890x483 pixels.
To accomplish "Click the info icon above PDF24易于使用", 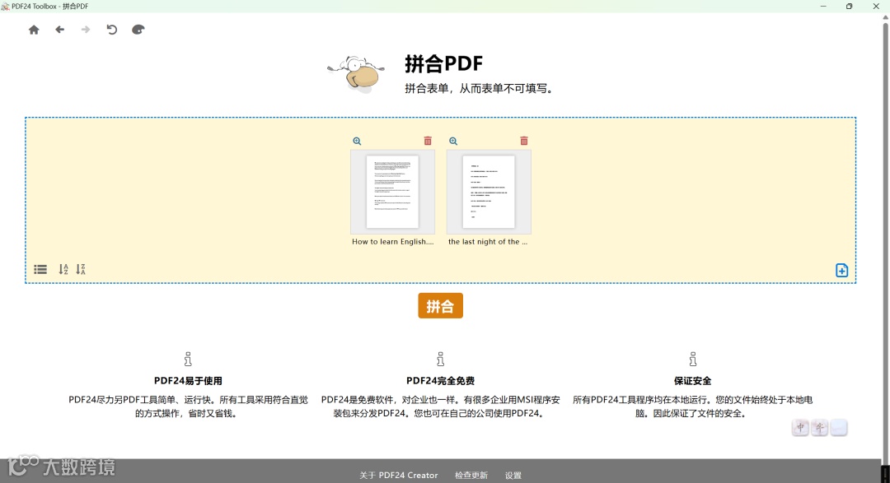I will (x=188, y=360).
